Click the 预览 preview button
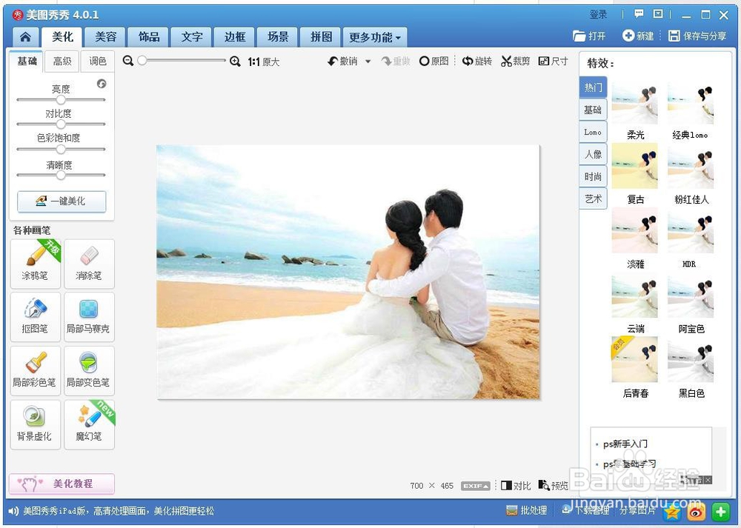This screenshot has width=741, height=528. (x=554, y=486)
